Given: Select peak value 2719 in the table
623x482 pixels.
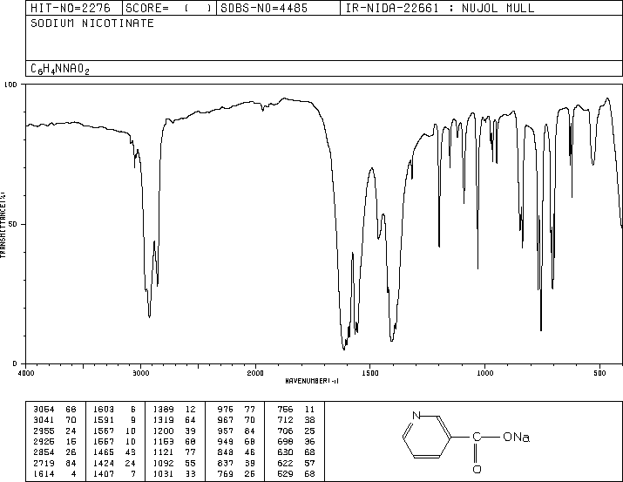Looking at the screenshot, I should click(x=44, y=463).
